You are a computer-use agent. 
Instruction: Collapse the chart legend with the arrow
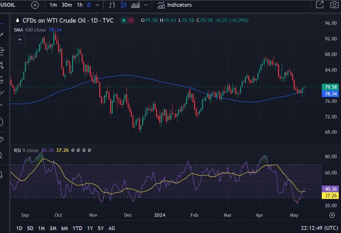pyautogui.click(x=20, y=39)
